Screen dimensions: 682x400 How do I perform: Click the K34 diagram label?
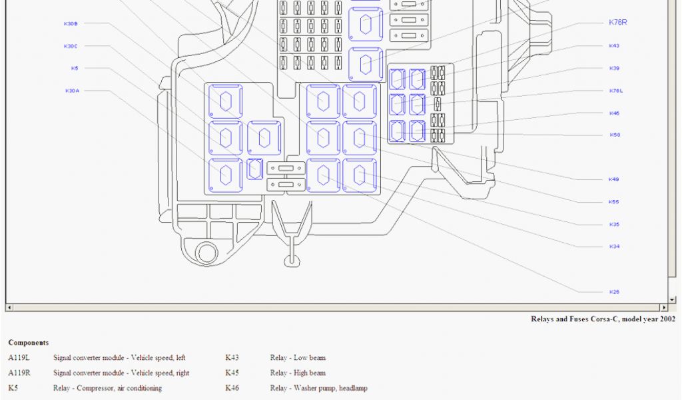point(613,247)
